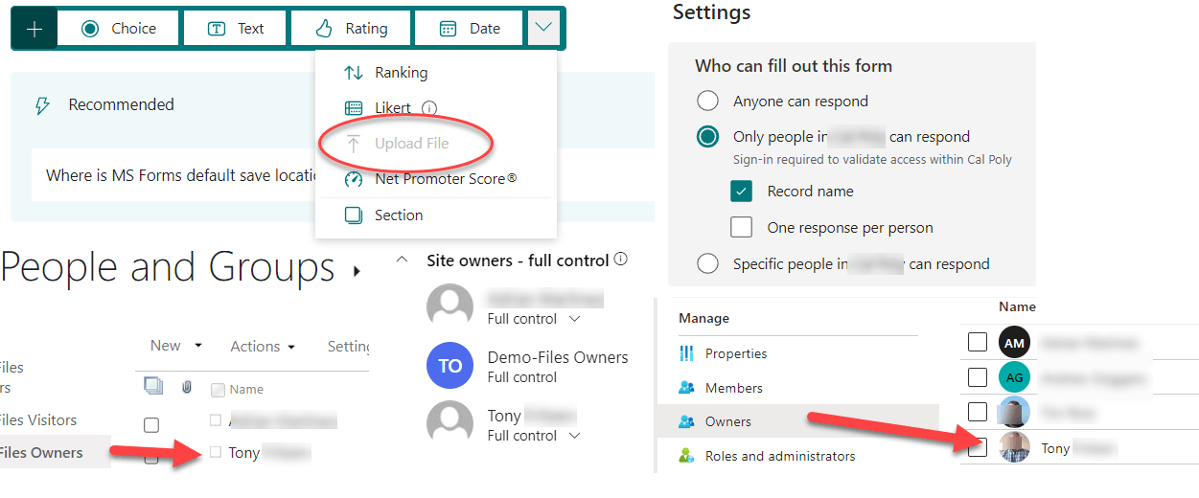The image size is (1199, 498).
Task: Uncheck the Record name checkbox
Action: [x=741, y=191]
